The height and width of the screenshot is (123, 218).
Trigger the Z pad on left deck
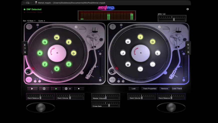pyautogui.click(x=45, y=64)
